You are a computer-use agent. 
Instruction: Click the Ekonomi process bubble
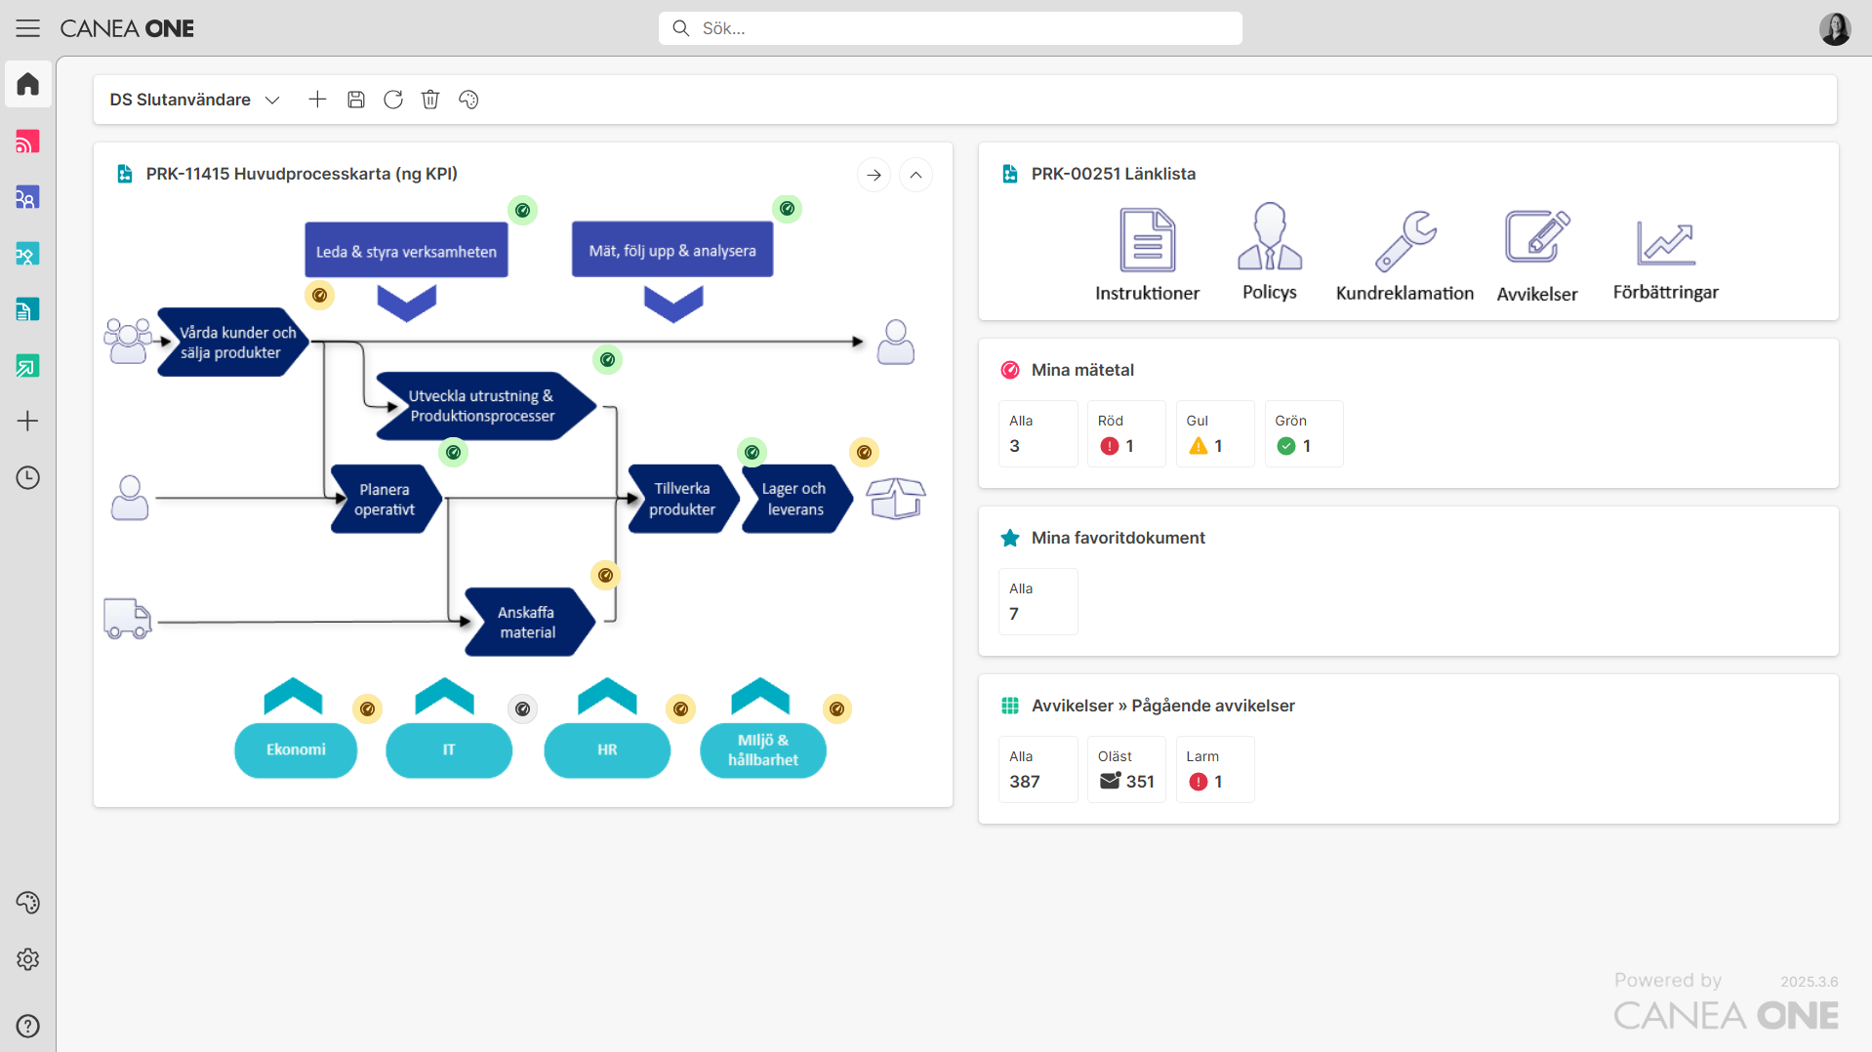coord(296,749)
